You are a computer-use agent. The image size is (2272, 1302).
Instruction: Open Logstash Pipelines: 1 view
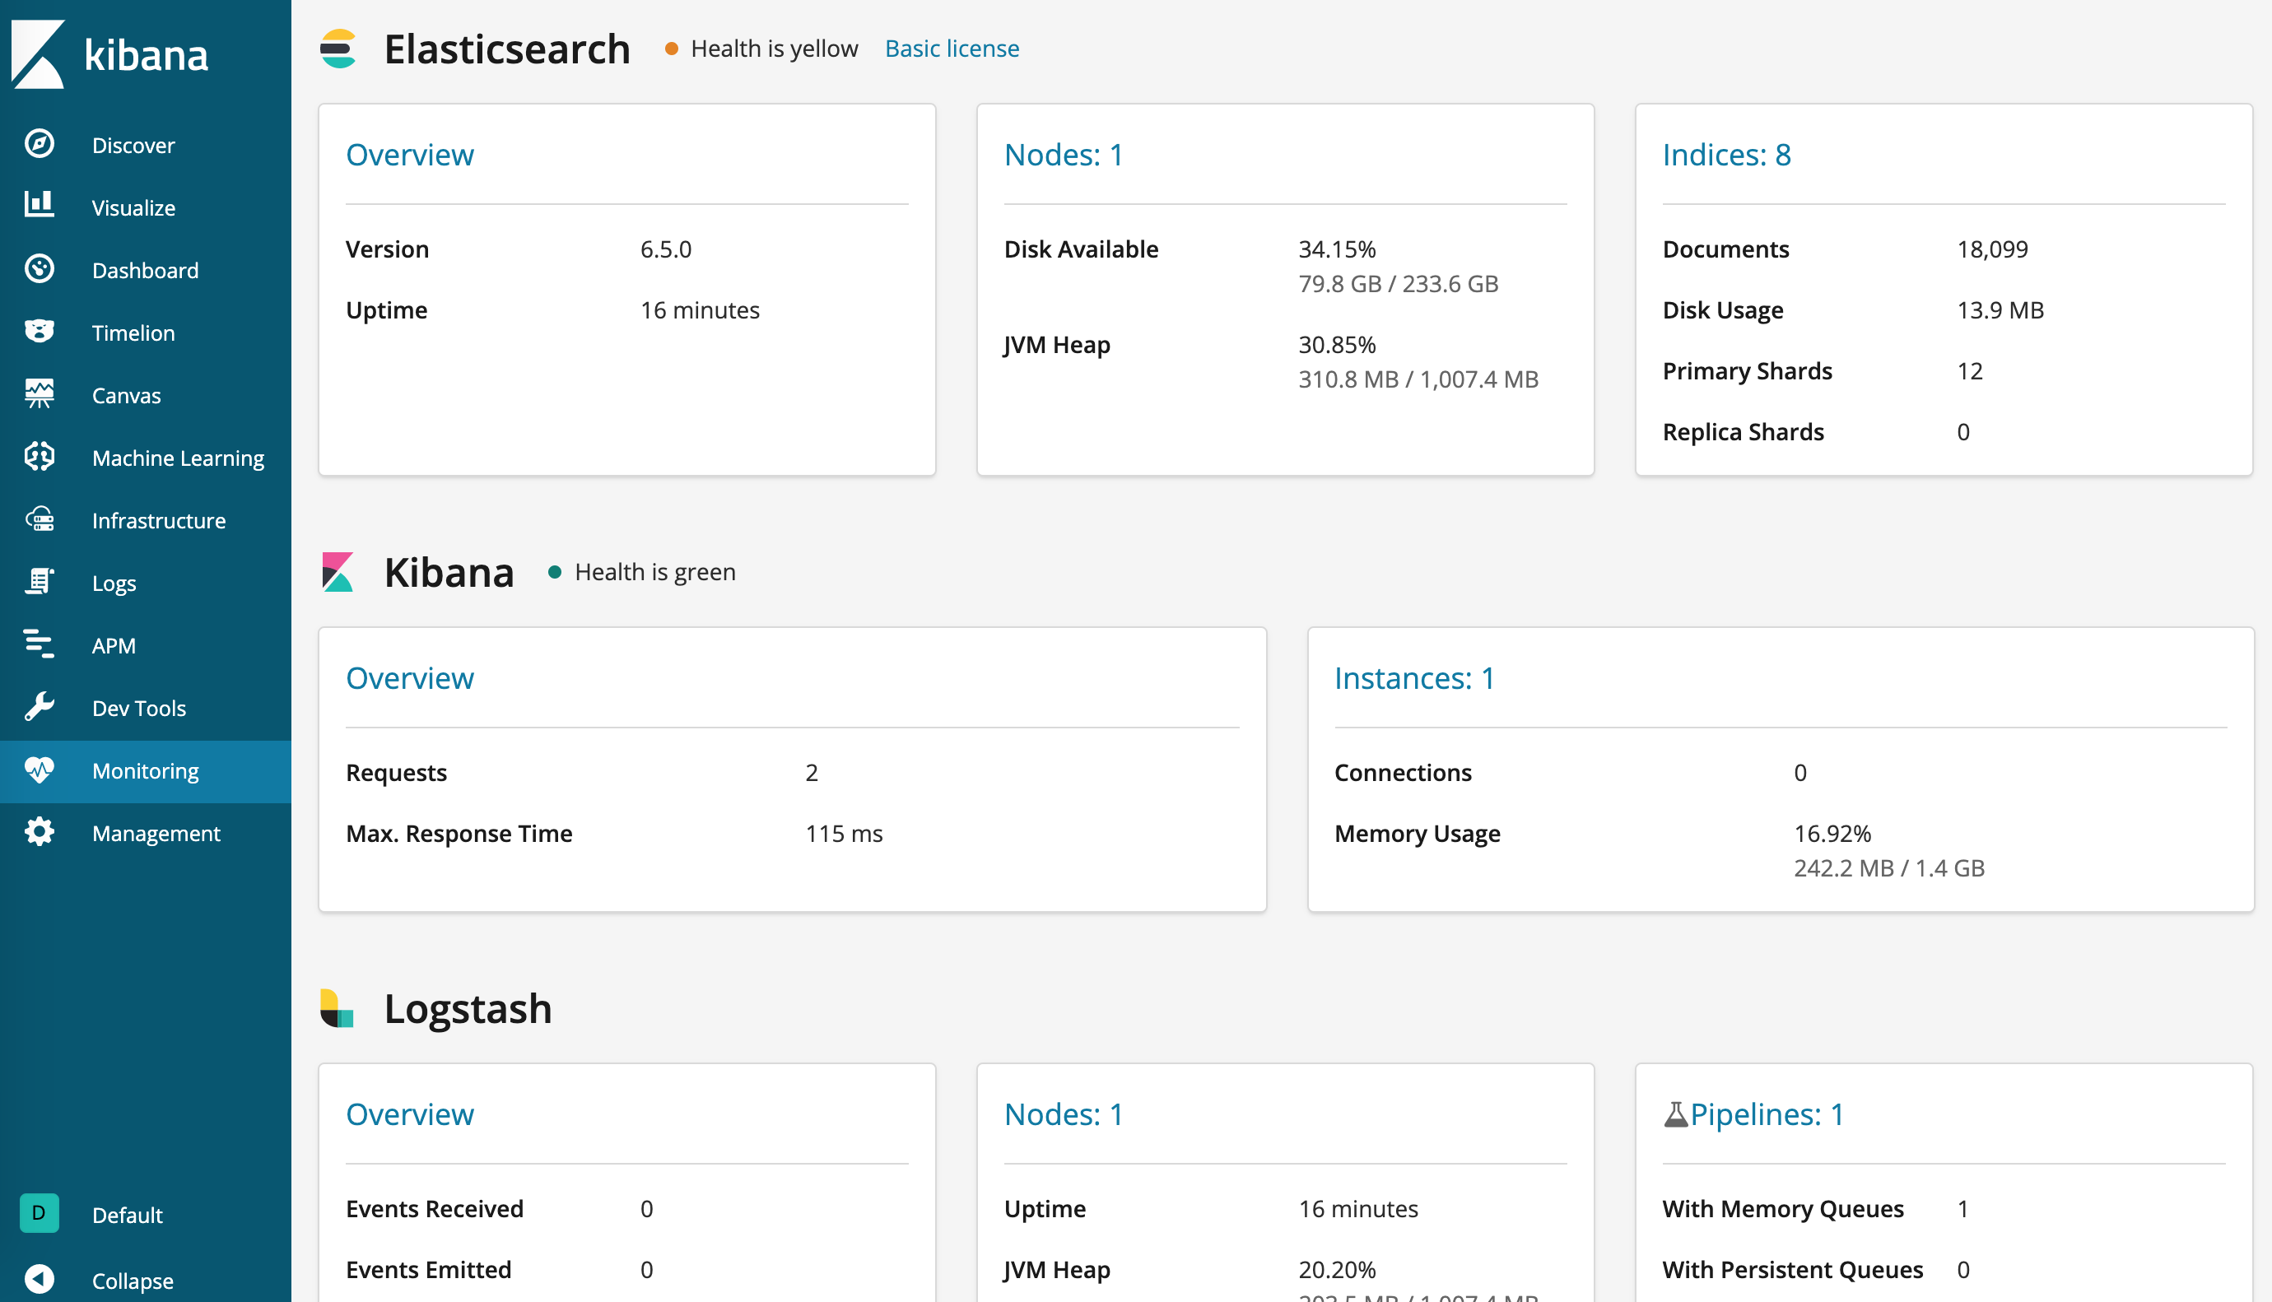pos(1765,1114)
